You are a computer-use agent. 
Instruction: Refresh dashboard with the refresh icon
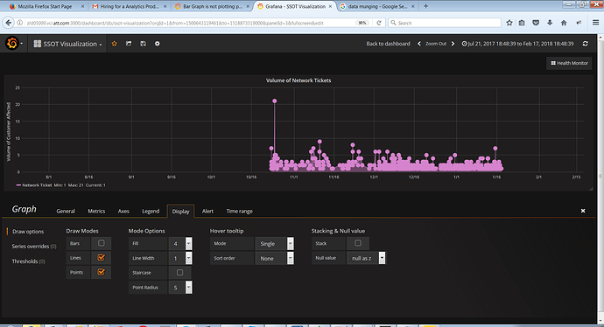(585, 44)
